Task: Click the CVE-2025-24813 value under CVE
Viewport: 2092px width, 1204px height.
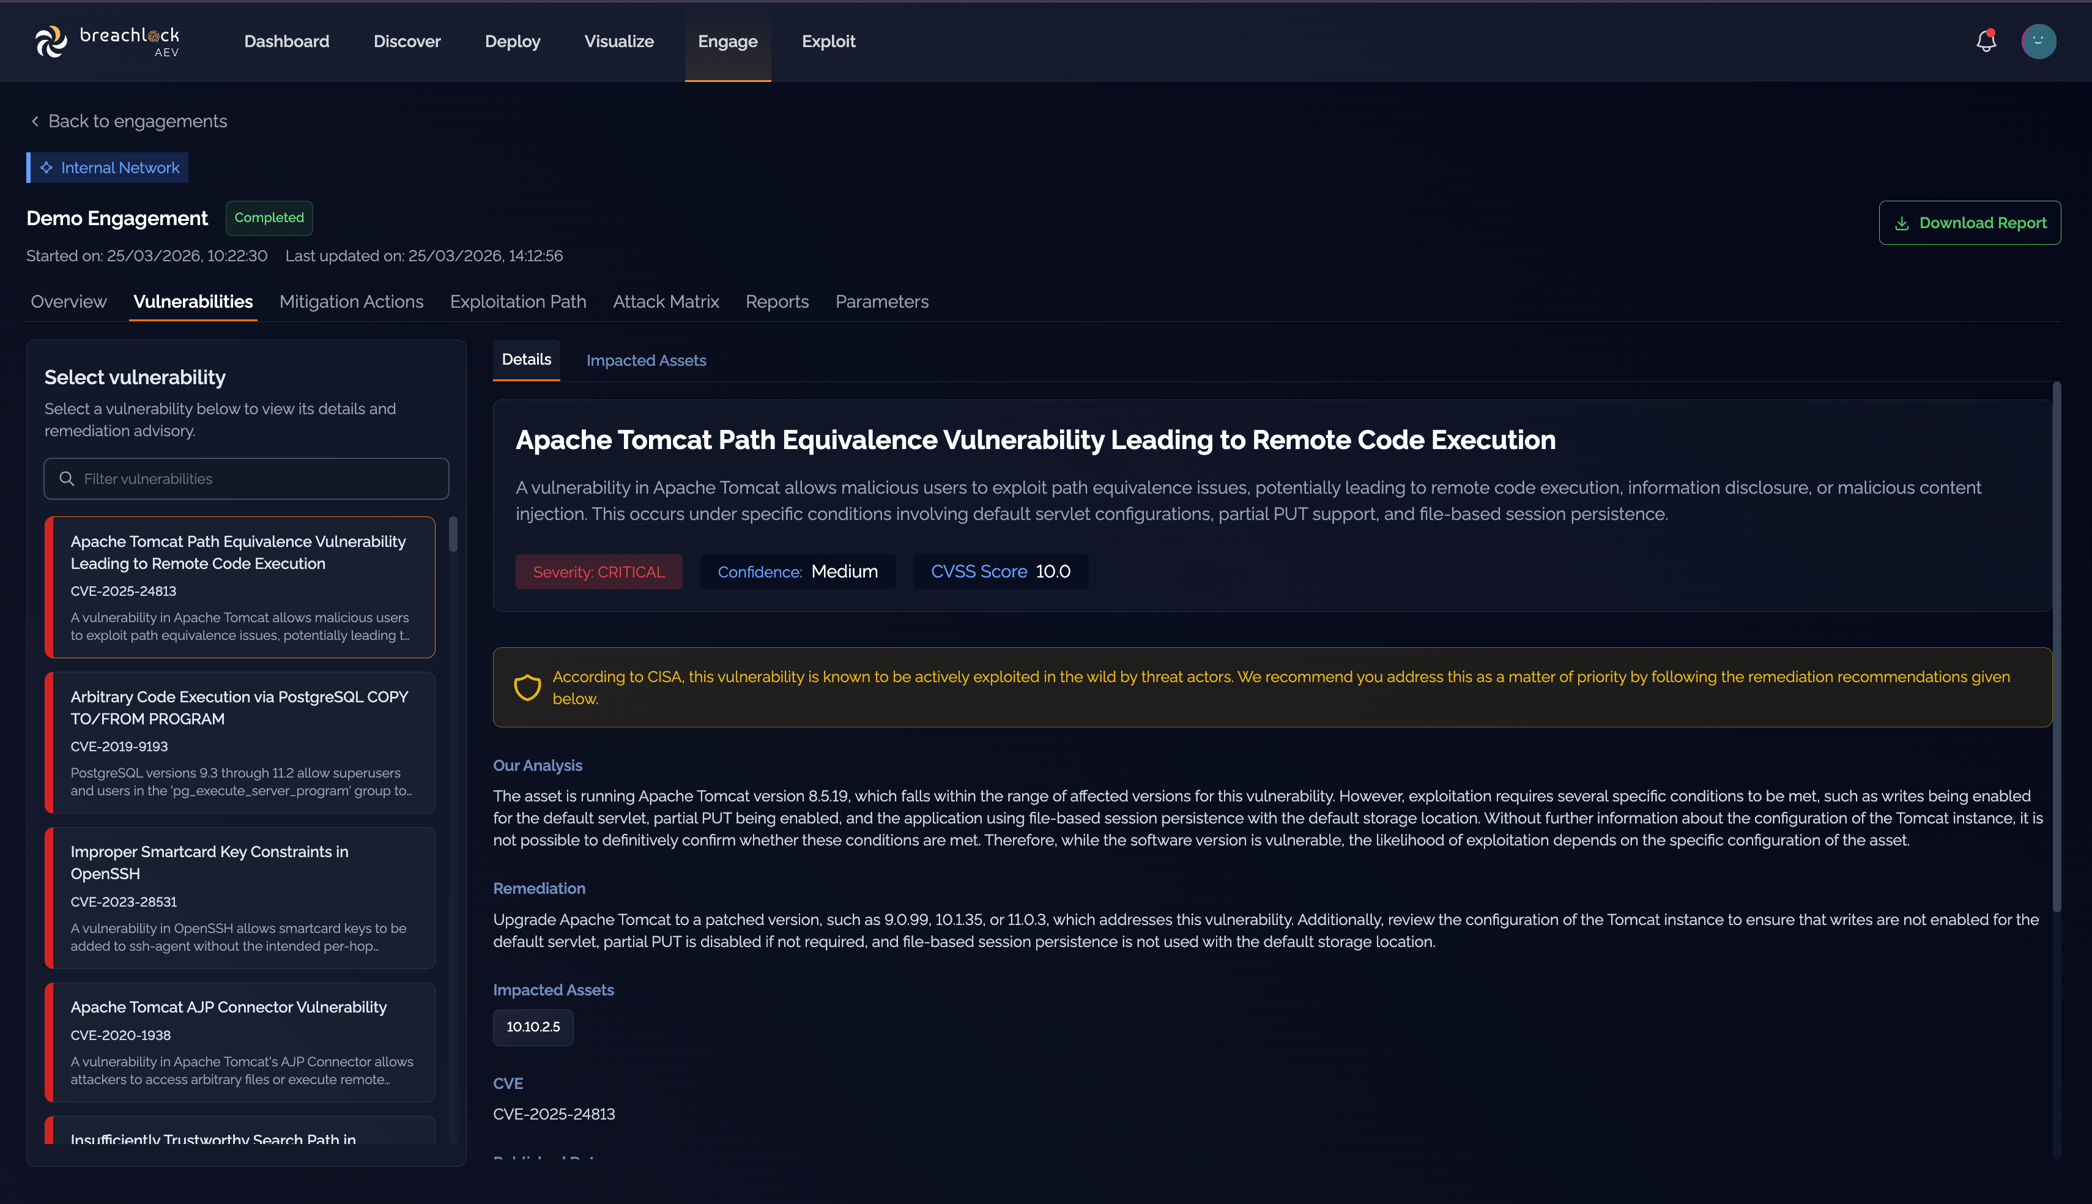Action: pyautogui.click(x=554, y=1114)
